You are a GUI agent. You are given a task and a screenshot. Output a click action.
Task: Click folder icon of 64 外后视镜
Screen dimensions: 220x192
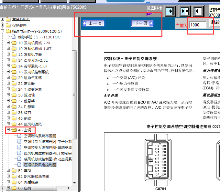pos(14,182)
